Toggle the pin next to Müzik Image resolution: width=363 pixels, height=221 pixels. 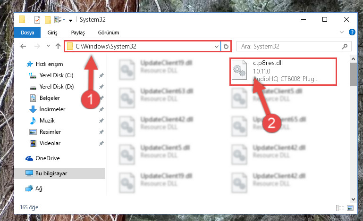pyautogui.click(x=101, y=121)
